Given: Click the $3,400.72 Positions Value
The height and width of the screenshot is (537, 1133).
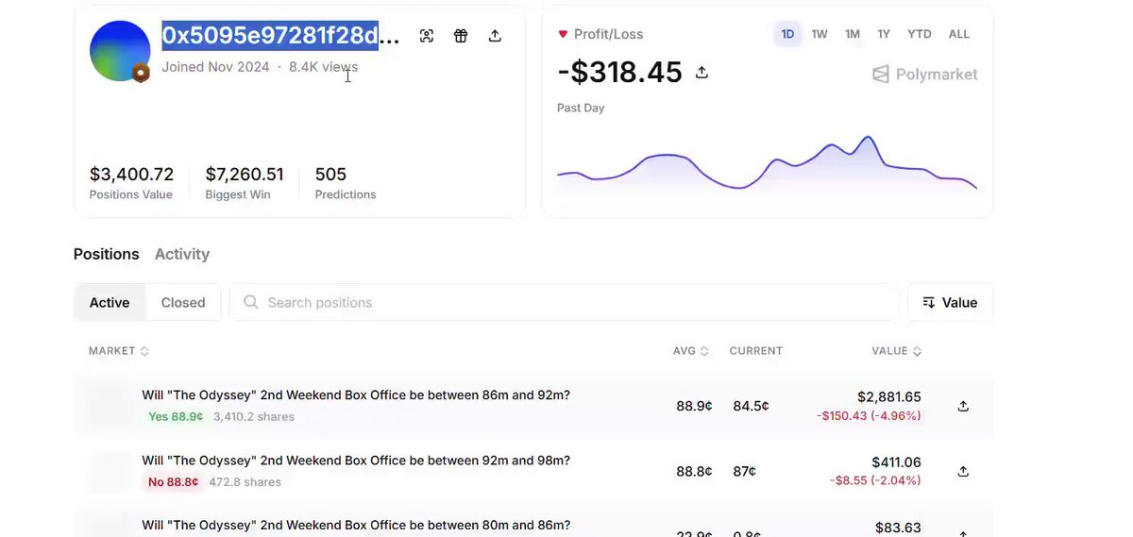Looking at the screenshot, I should coord(131,175).
